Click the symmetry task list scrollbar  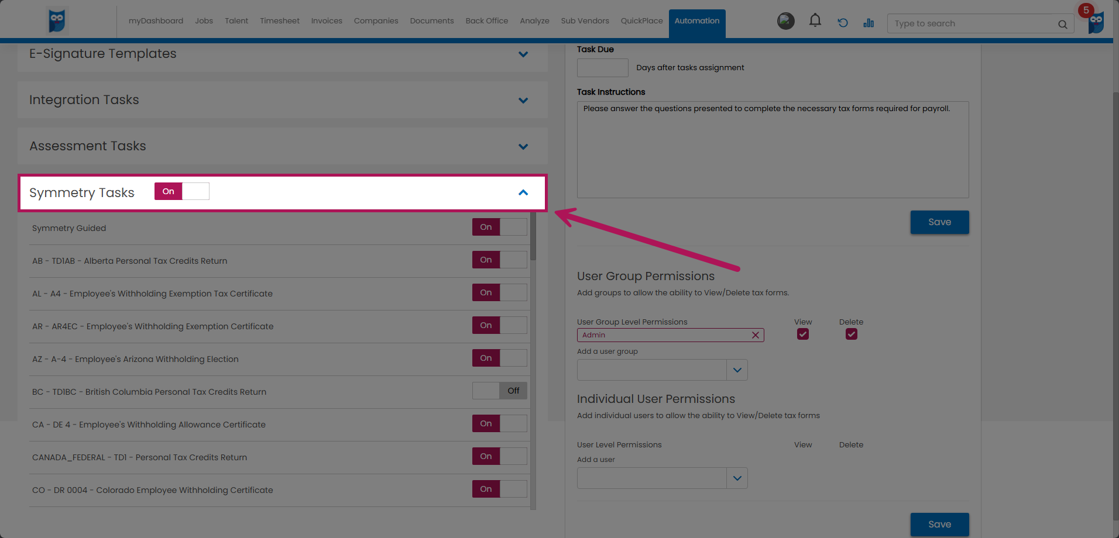tap(533, 236)
